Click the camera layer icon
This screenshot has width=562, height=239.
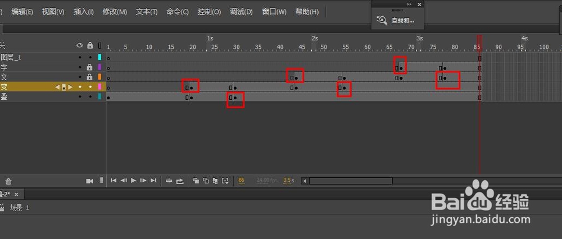tap(89, 181)
